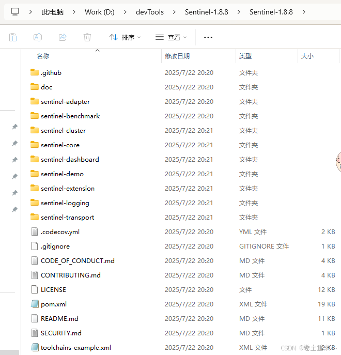Viewport: 341px width, 355px height.
Task: Click the sentinel-dashboard folder name
Action: [x=70, y=159]
